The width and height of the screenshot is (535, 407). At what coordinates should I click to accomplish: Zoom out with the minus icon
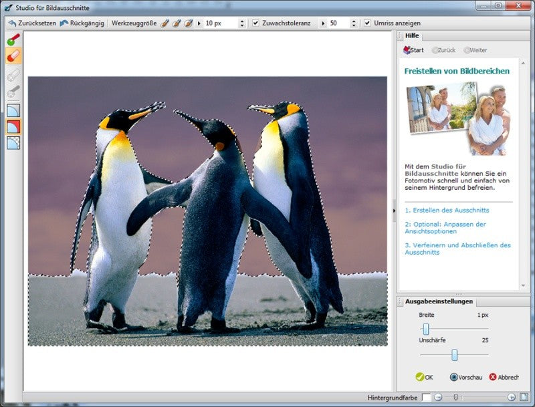[x=439, y=397]
